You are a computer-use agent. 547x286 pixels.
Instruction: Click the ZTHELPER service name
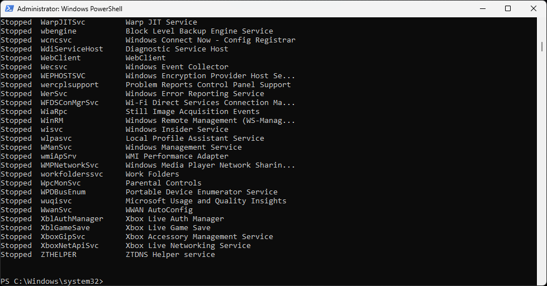point(59,255)
